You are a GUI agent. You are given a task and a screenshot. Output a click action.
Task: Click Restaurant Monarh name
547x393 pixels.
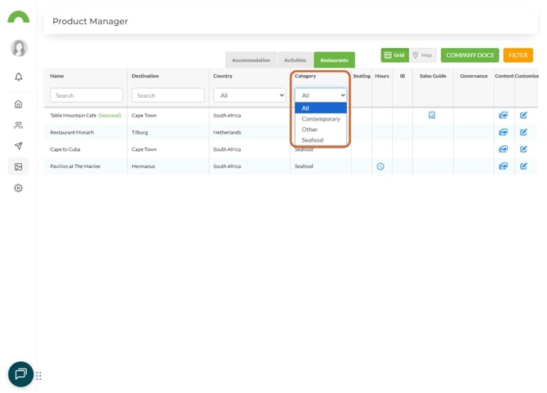click(x=72, y=132)
